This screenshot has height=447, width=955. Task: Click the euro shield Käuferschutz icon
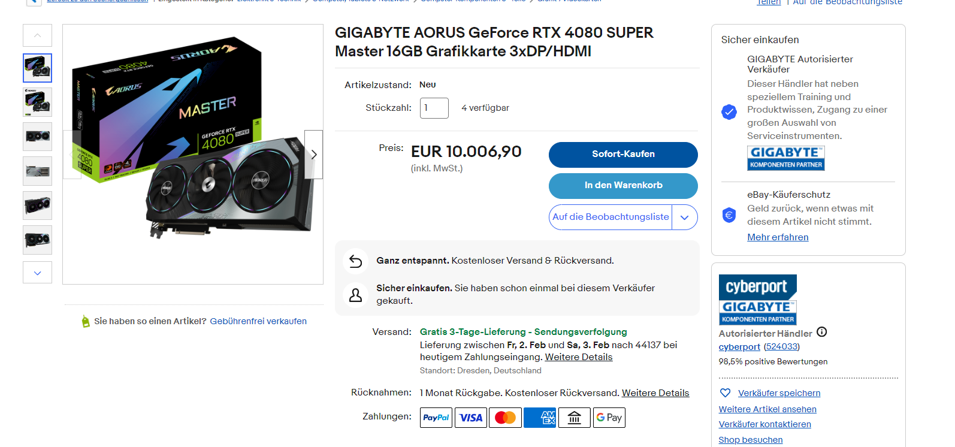(x=729, y=215)
